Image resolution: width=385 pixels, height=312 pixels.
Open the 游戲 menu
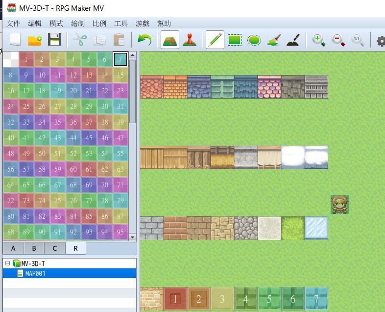point(143,24)
